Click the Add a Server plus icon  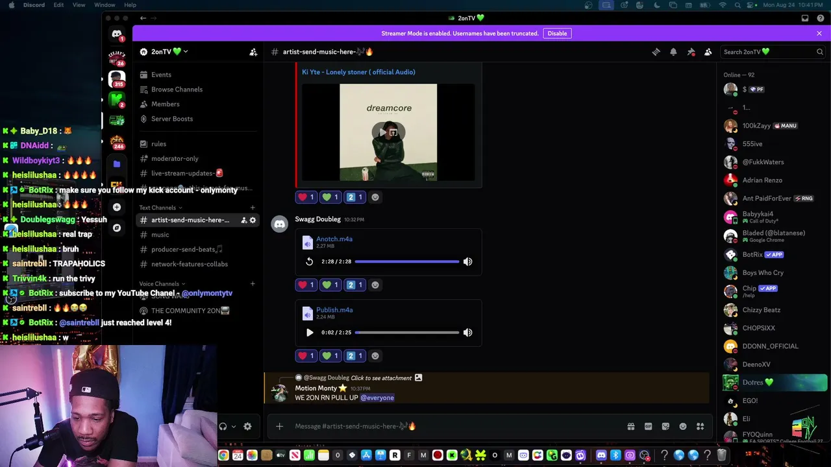(x=117, y=207)
